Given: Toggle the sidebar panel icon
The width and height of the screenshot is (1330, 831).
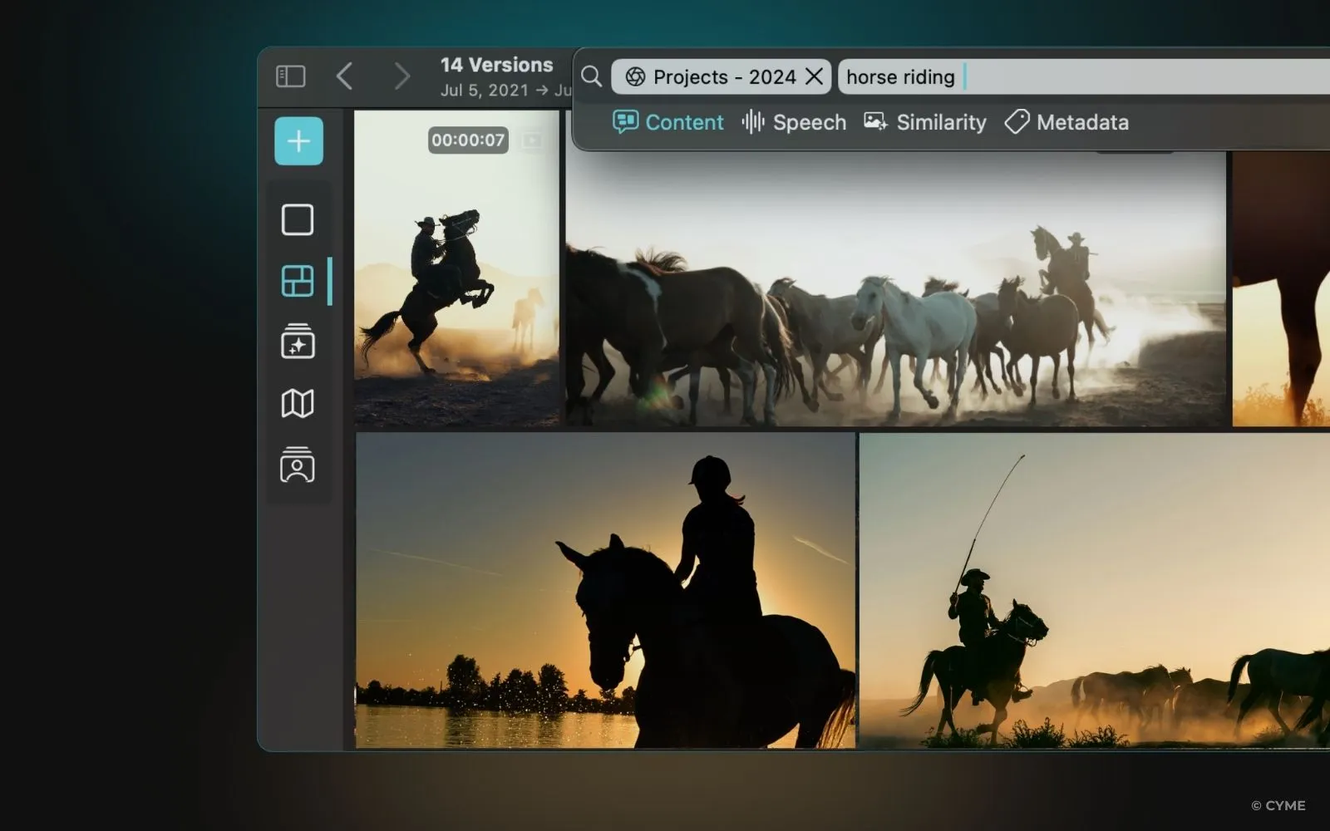Looking at the screenshot, I should pyautogui.click(x=290, y=76).
